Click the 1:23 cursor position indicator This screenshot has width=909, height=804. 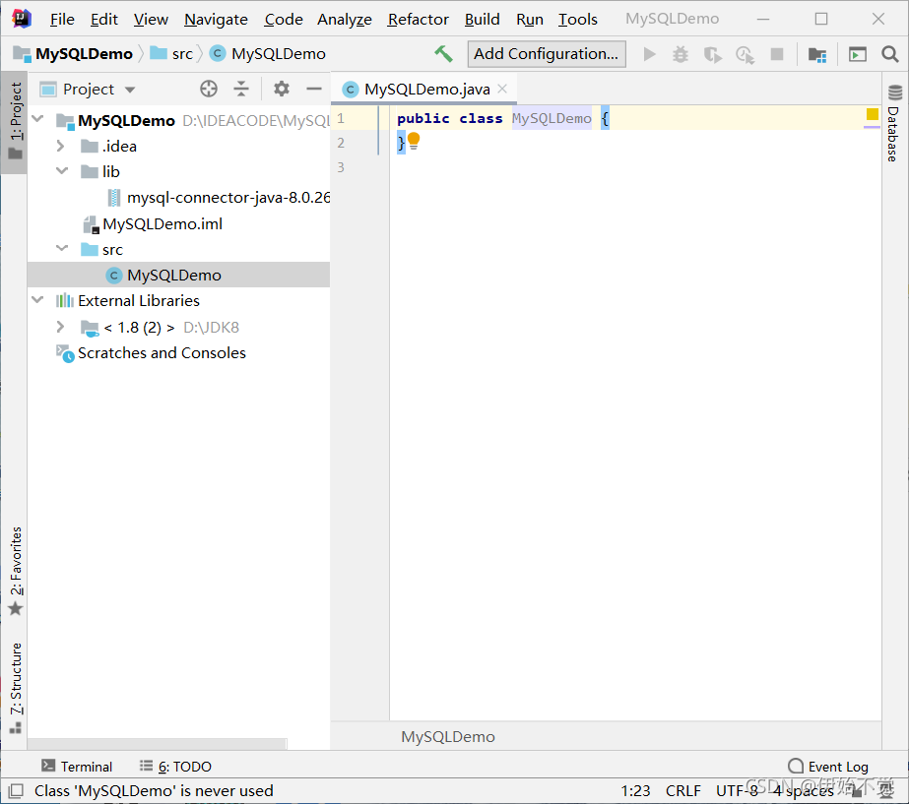coord(635,790)
